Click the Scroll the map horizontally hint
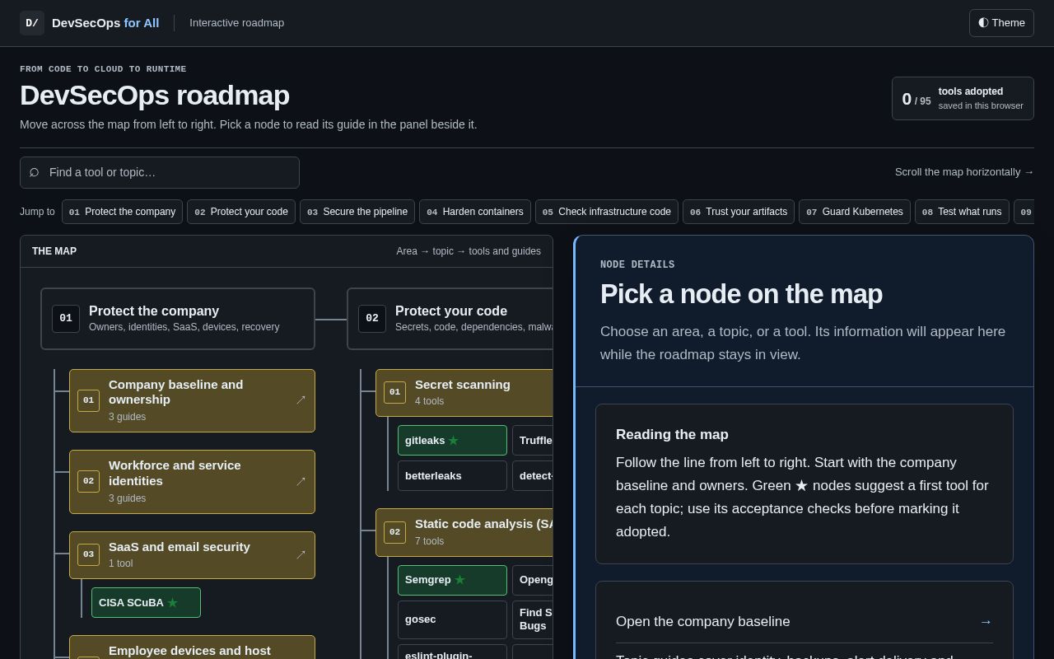 [x=964, y=172]
